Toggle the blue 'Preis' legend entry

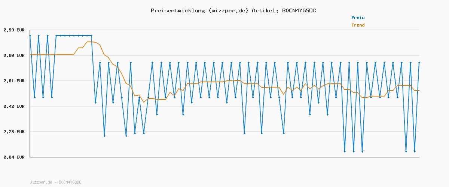pos(358,18)
